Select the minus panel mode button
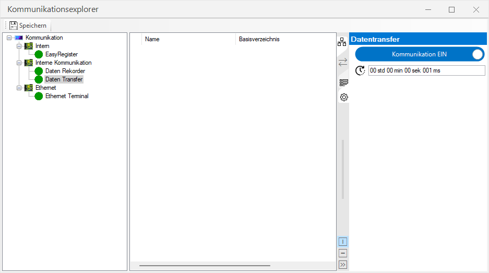489x273 pixels. [x=343, y=253]
